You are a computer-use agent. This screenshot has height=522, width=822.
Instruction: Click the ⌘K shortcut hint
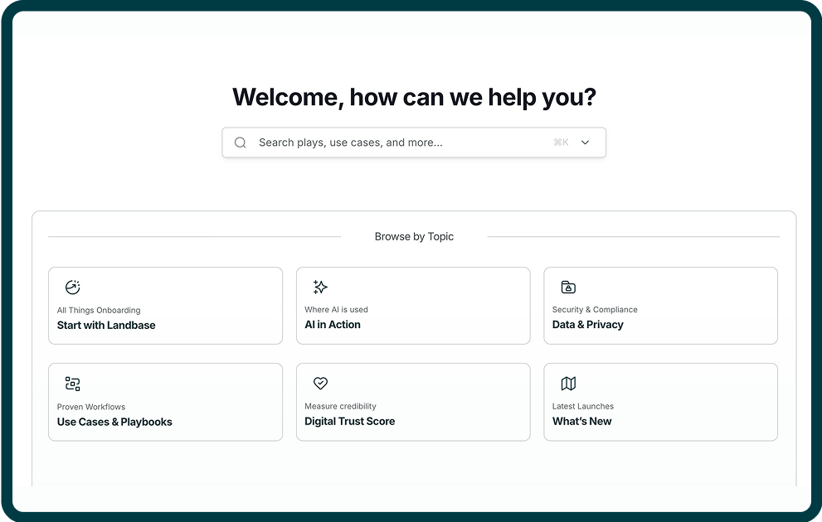(561, 143)
